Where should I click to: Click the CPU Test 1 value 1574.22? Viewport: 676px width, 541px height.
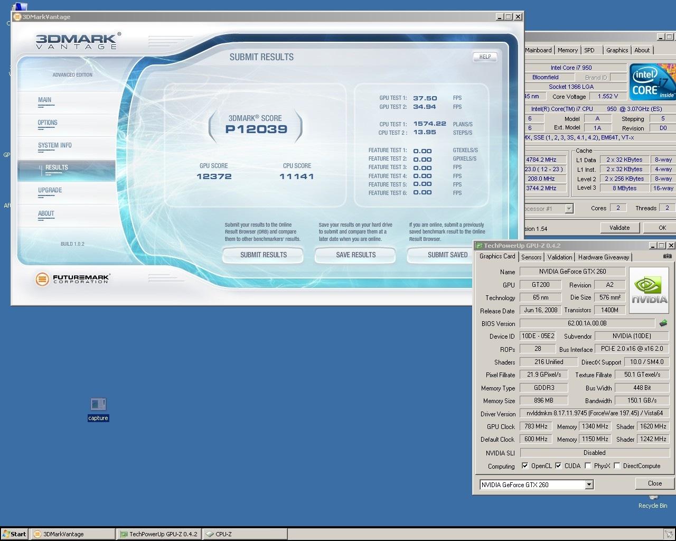pyautogui.click(x=430, y=124)
